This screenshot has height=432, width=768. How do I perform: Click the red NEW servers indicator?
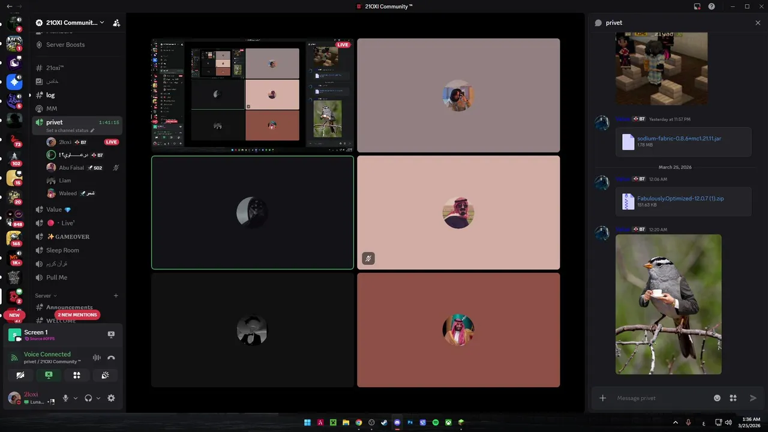tap(14, 315)
